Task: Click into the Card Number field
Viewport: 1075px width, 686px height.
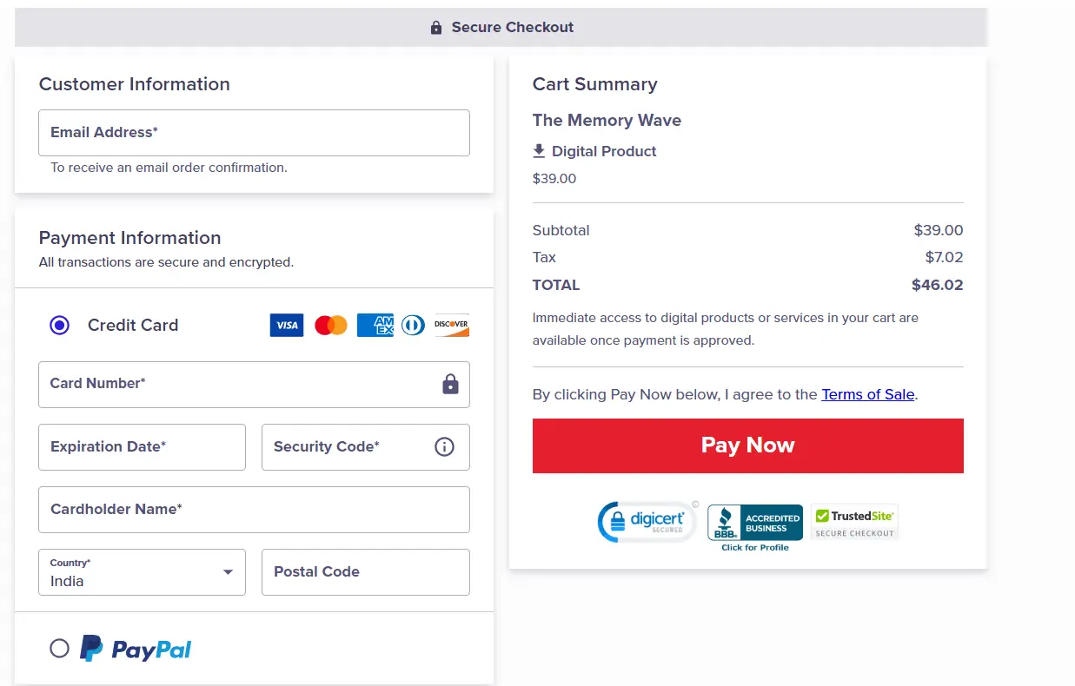Action: point(235,384)
